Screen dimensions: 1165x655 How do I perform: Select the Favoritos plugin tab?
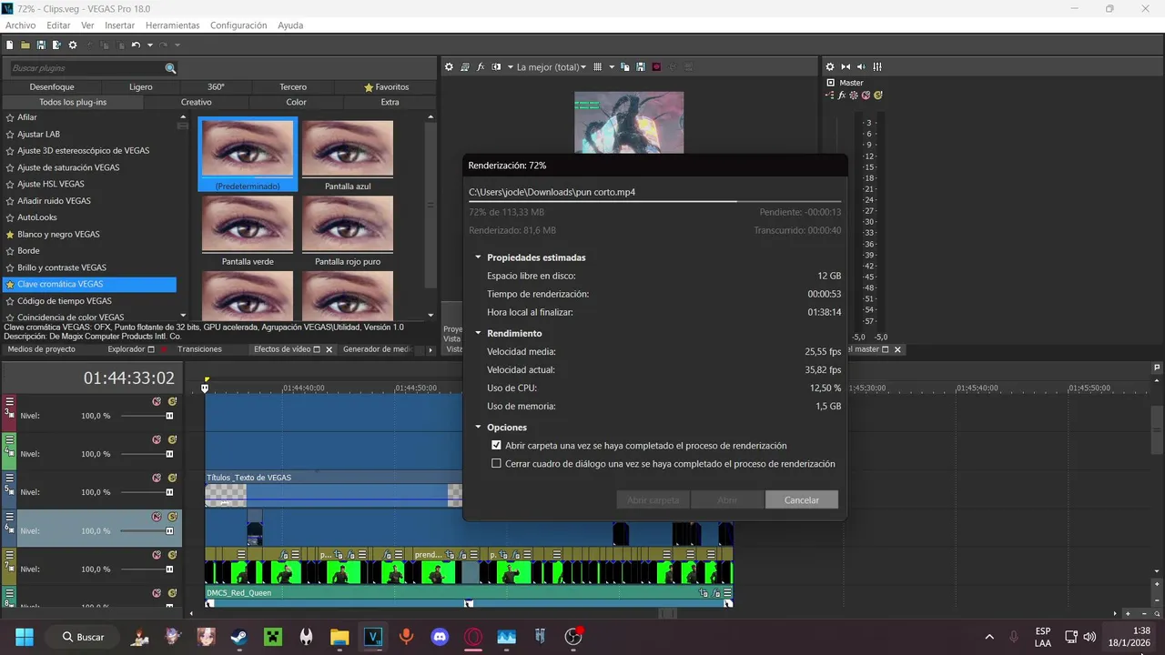pos(387,87)
